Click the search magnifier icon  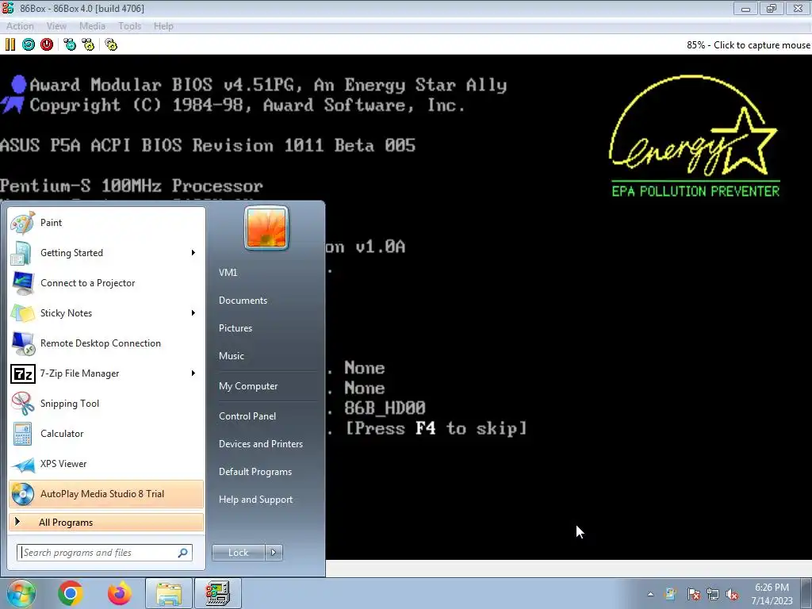pos(183,553)
